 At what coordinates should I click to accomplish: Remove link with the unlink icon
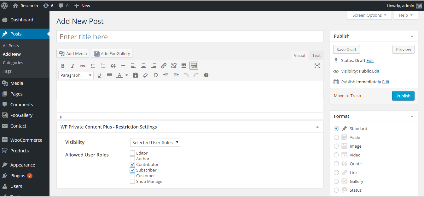coord(174,66)
